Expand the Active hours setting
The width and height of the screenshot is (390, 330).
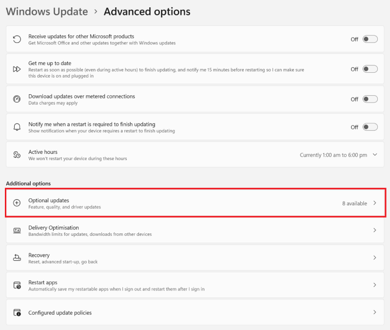(x=375, y=155)
